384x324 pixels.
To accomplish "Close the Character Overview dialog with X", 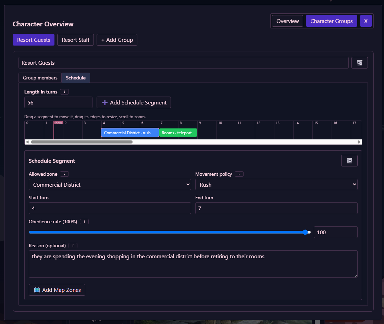I will click(366, 21).
